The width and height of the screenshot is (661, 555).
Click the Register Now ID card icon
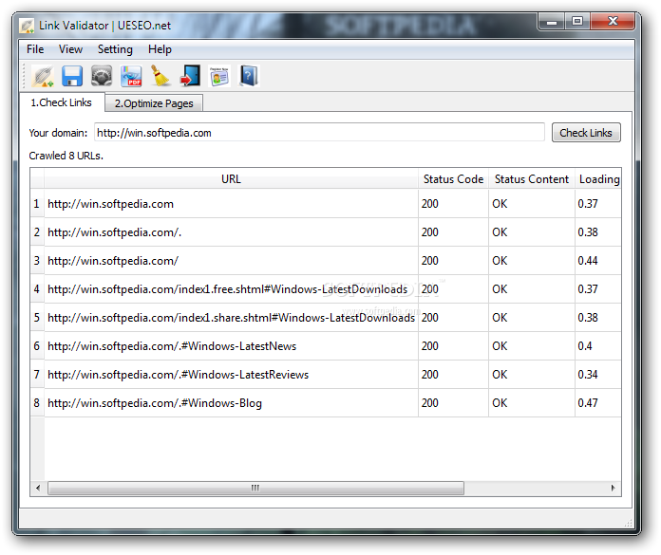point(219,77)
